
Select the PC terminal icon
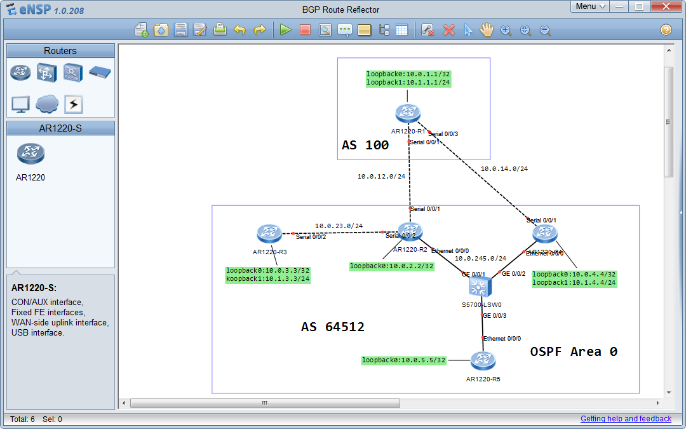[20, 104]
